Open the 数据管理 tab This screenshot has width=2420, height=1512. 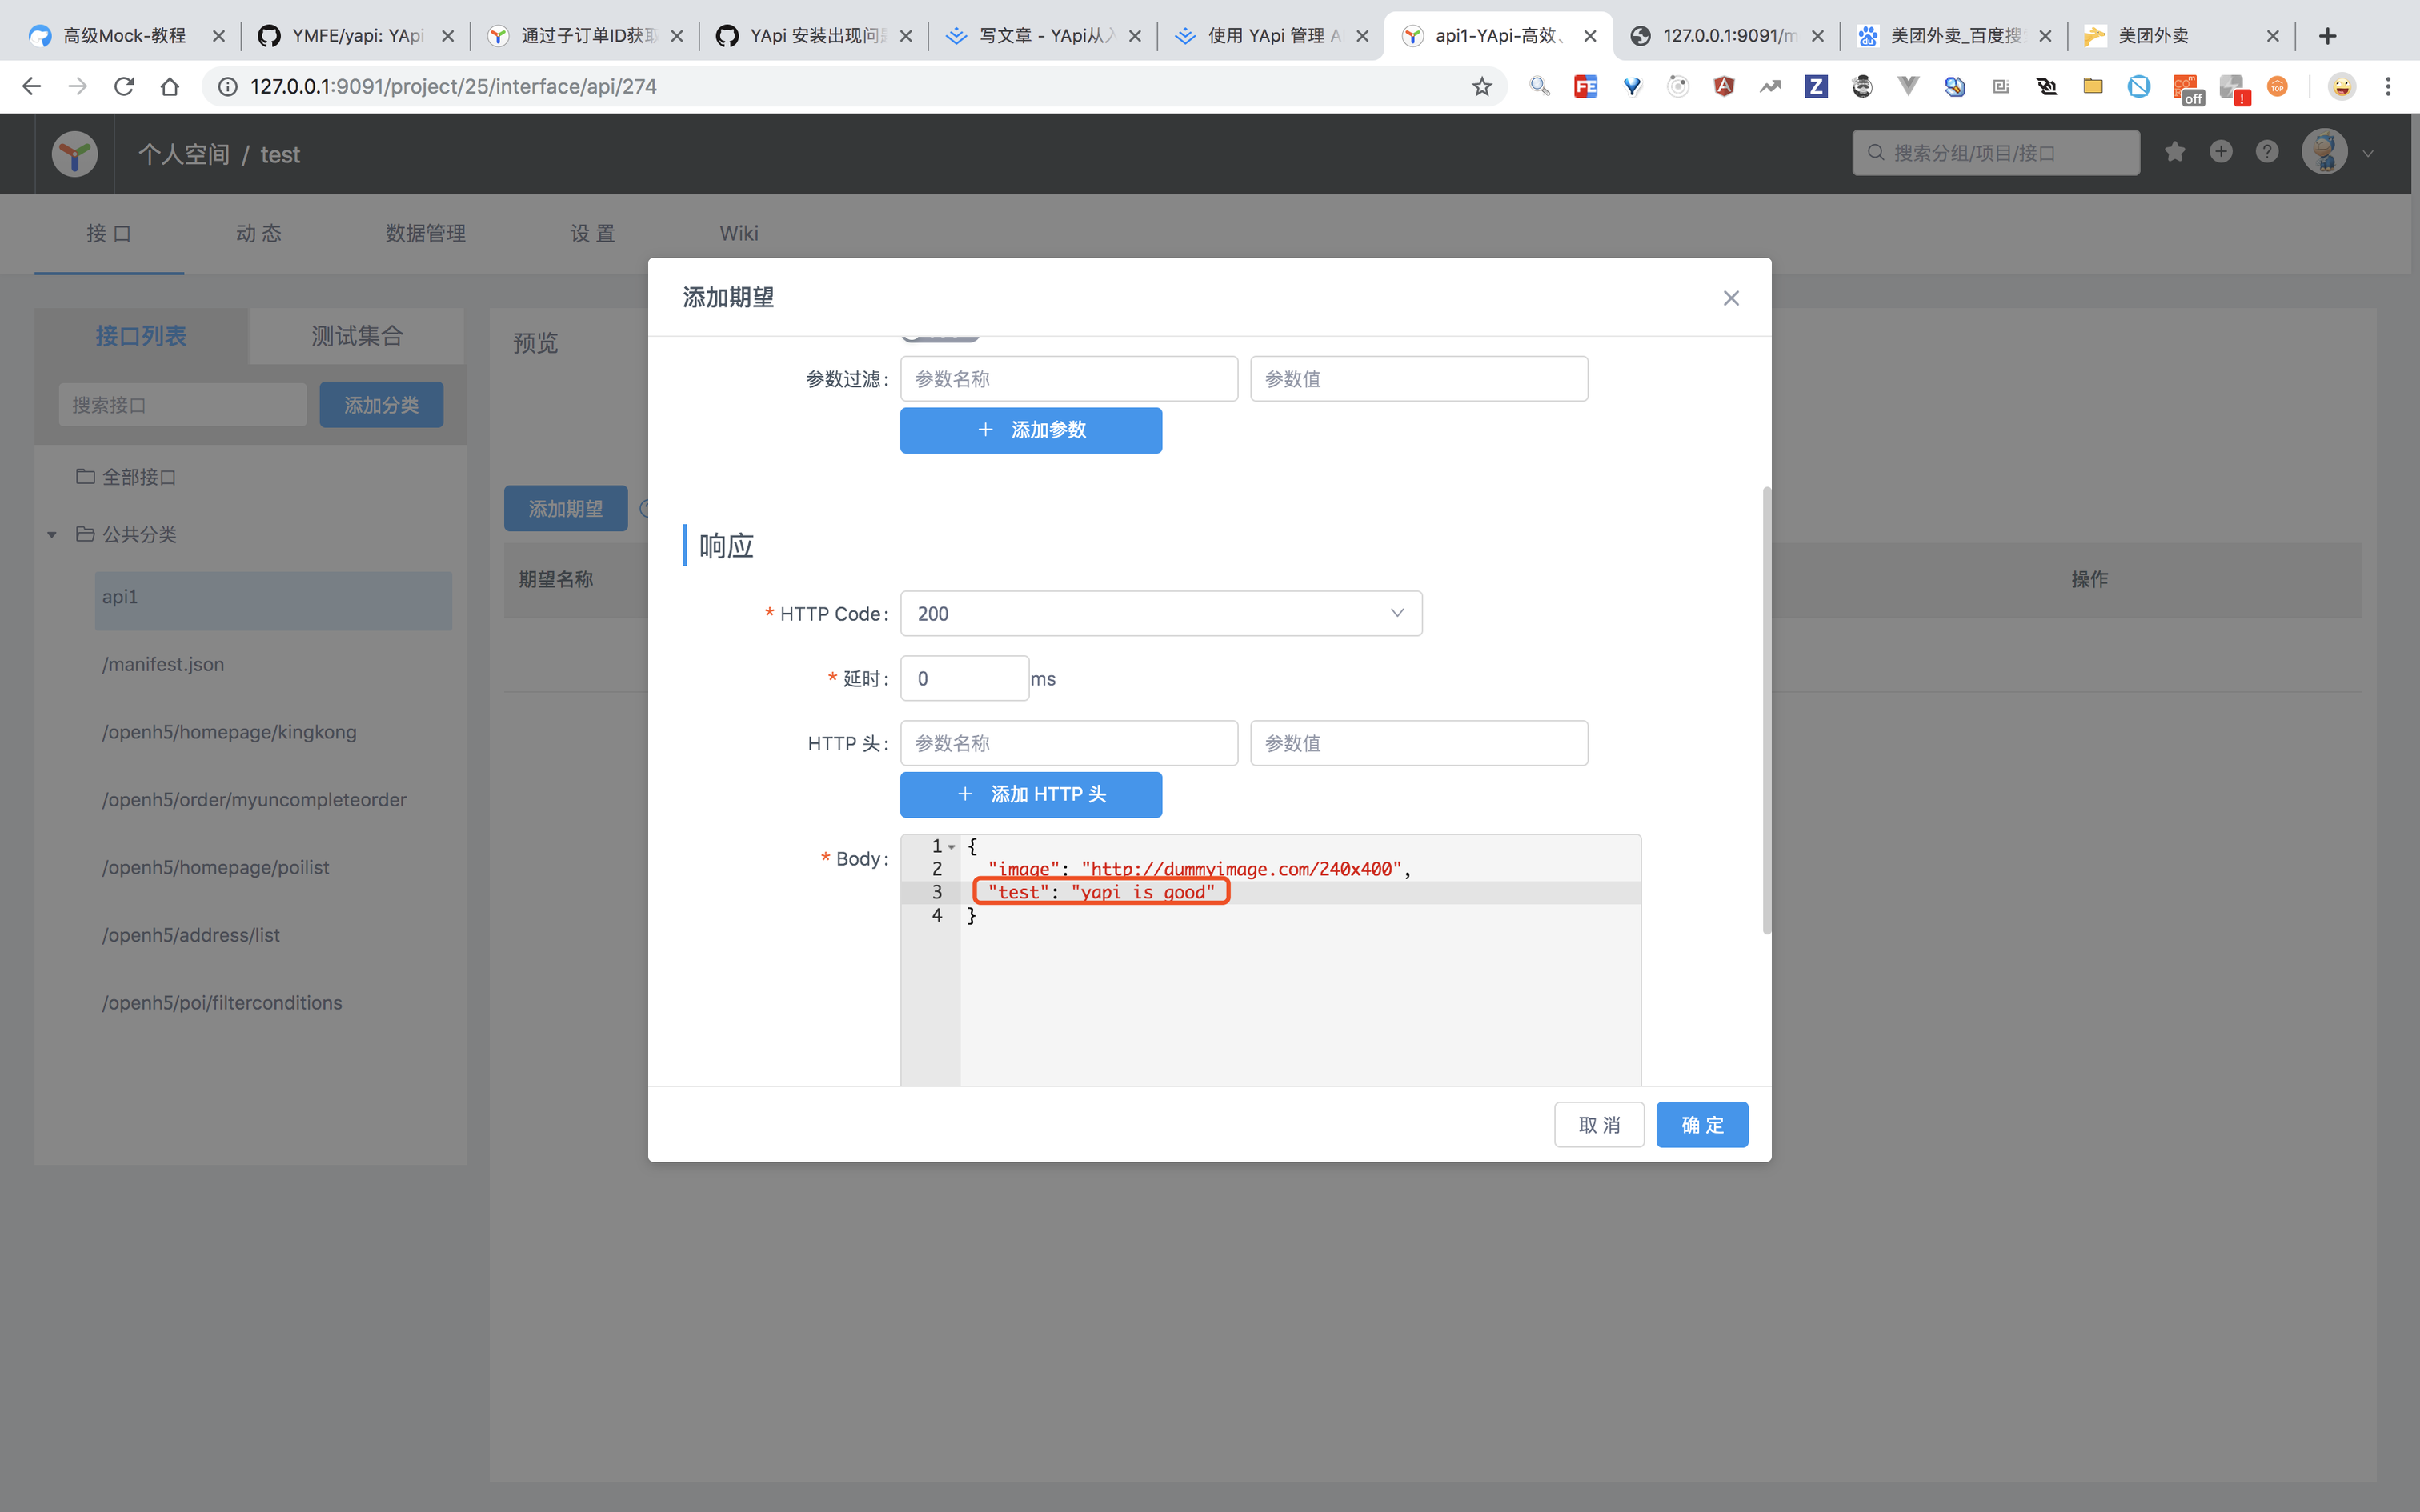coord(426,233)
